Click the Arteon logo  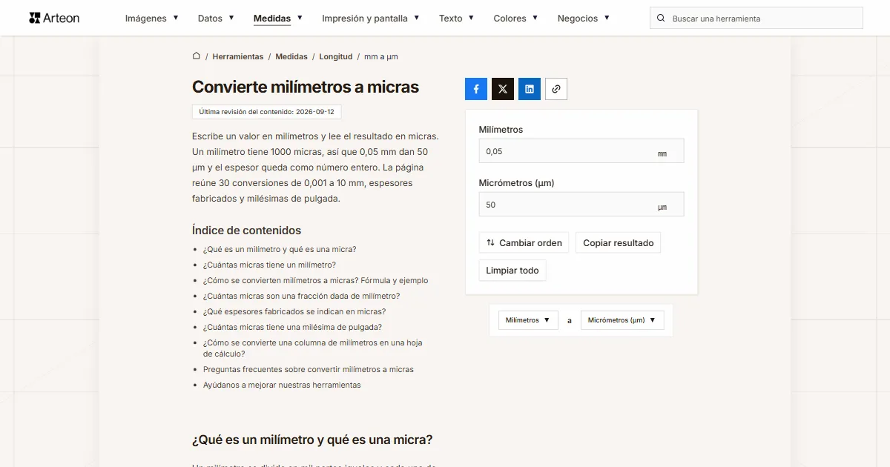point(54,18)
